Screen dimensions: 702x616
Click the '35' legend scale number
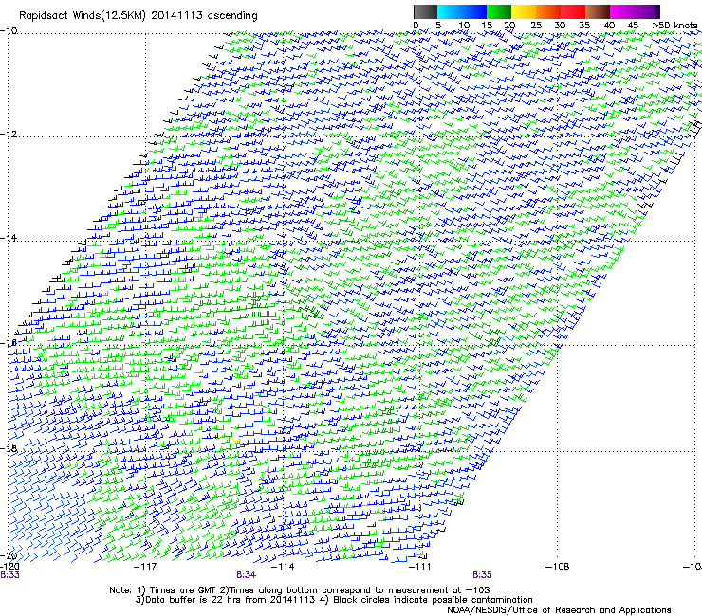[x=584, y=26]
